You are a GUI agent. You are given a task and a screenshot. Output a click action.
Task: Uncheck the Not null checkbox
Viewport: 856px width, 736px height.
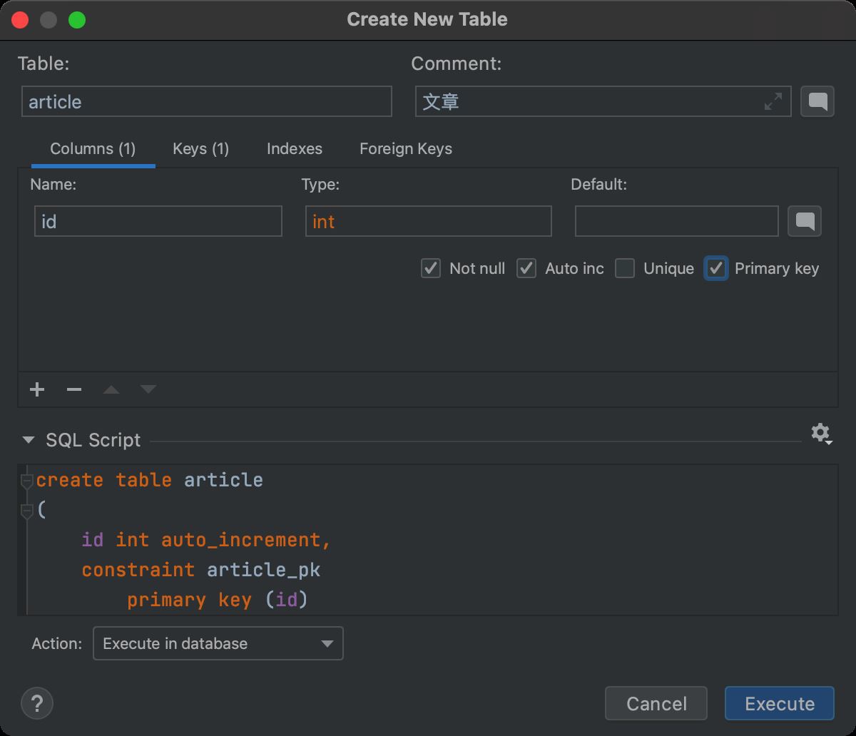tap(431, 269)
